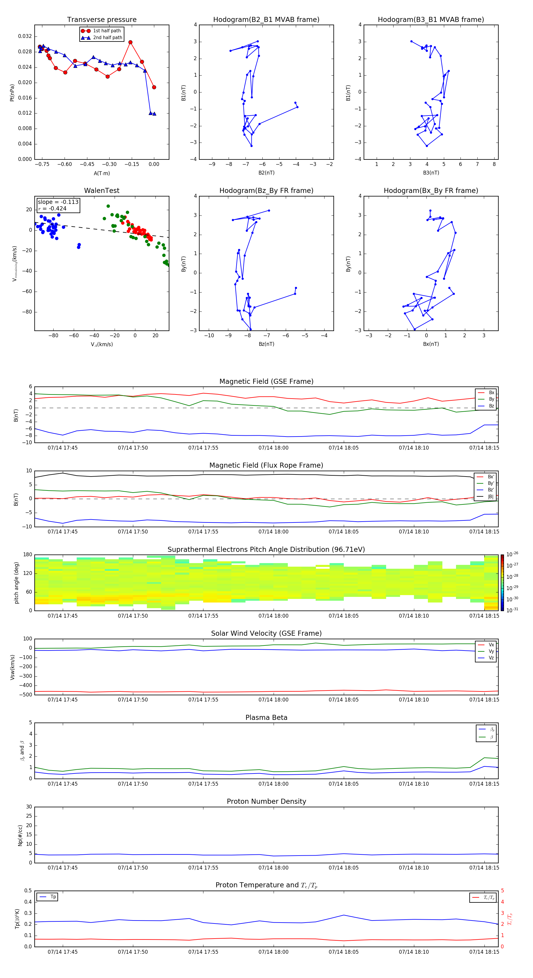The image size is (533, 978).
Task: Click the Proton Number Density title
Action: (x=266, y=801)
